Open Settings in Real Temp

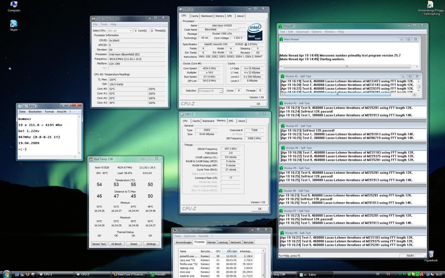tap(151, 244)
